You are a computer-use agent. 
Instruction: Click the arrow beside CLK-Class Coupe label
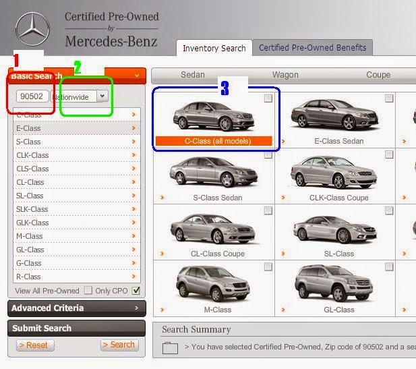pos(283,198)
